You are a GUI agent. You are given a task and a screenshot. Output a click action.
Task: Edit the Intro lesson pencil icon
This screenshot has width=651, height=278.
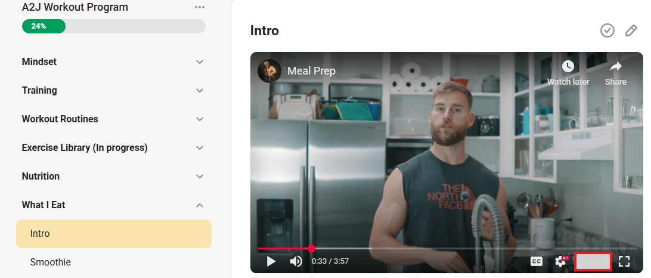point(631,30)
